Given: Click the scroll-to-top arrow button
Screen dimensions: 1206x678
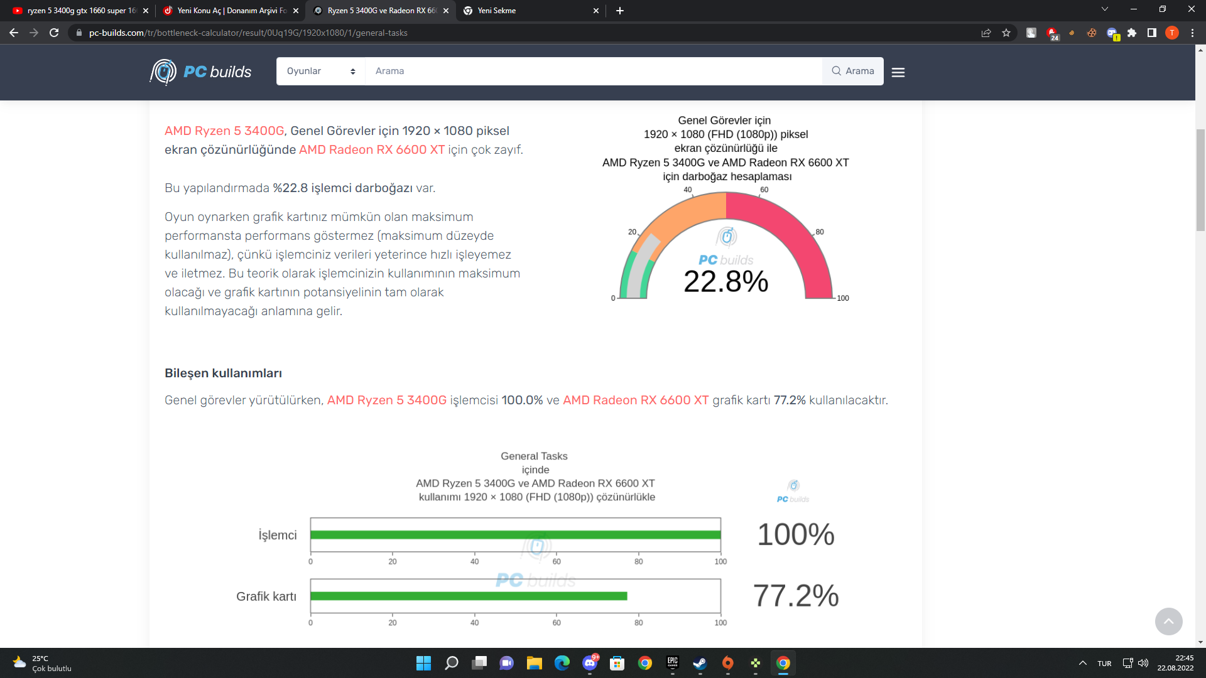Looking at the screenshot, I should [1168, 621].
